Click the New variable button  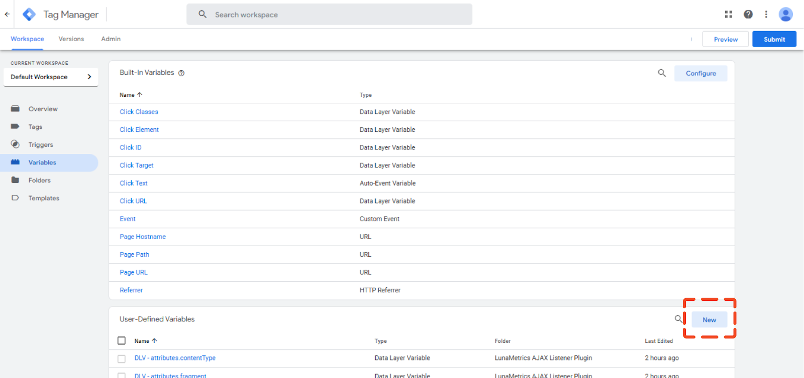[709, 320]
